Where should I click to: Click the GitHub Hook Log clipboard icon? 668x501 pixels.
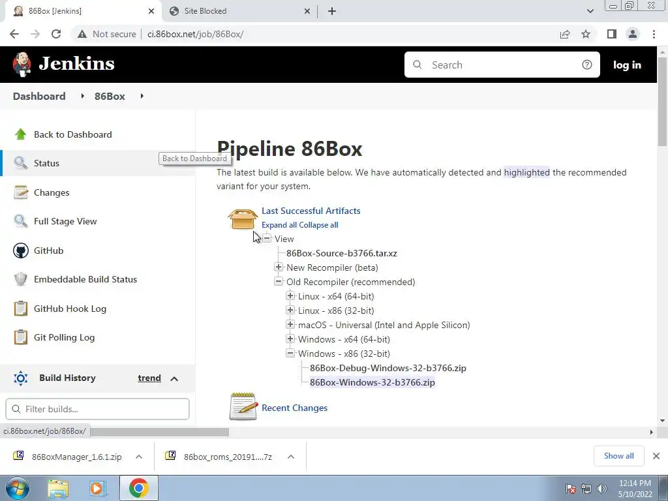pos(20,309)
